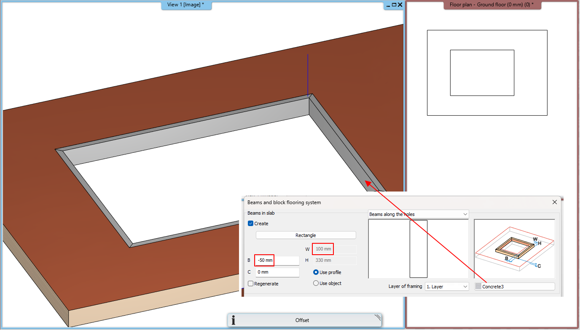This screenshot has height=330, width=580.
Task: Click the Concrete3 material swatch icon
Action: pyautogui.click(x=478, y=286)
